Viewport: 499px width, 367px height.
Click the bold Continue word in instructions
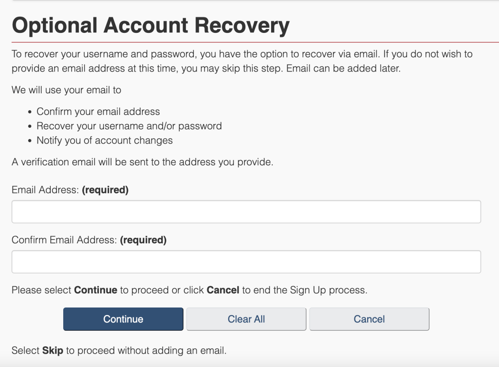pos(95,290)
